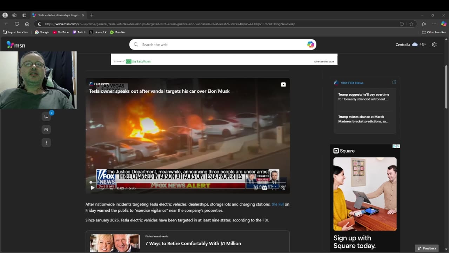Click the page vertical scrollbar thumb
449x253 pixels.
(446, 87)
